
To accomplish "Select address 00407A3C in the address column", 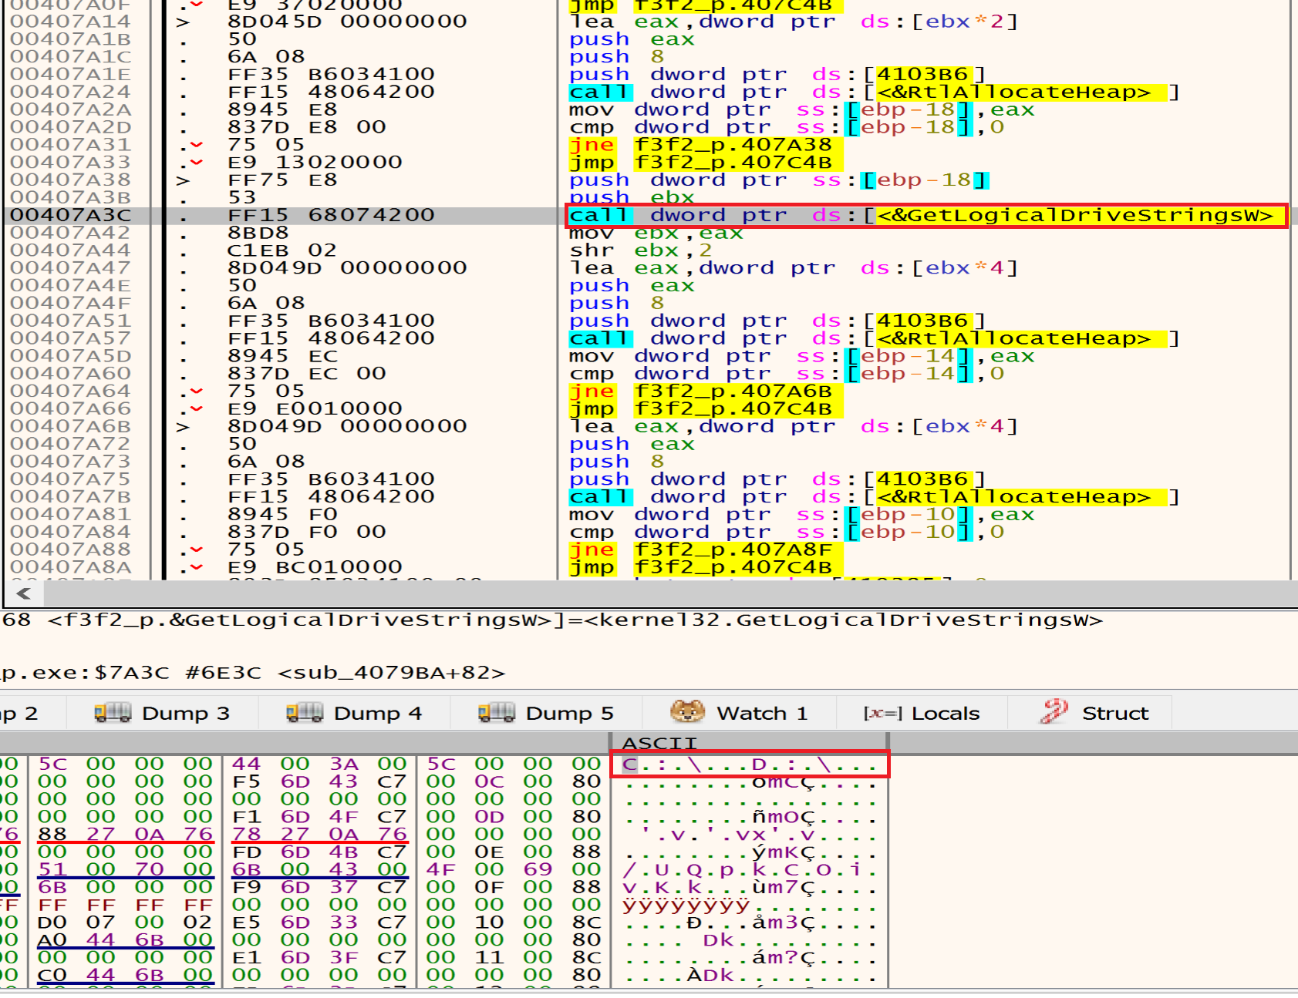I will point(70,216).
